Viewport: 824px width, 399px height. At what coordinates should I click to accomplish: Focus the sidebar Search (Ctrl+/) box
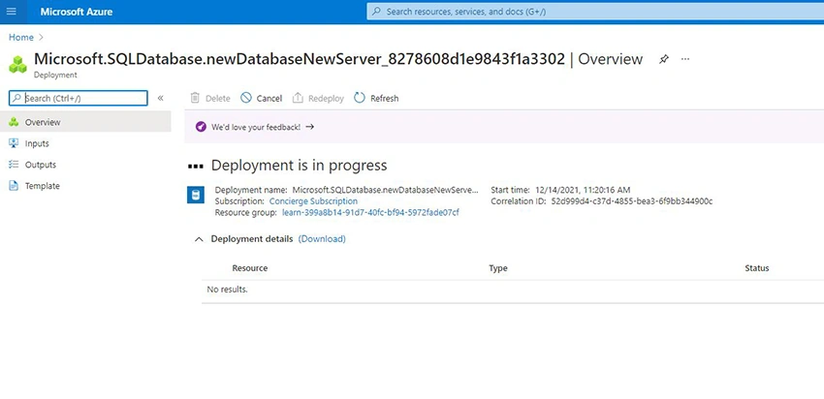(79, 98)
